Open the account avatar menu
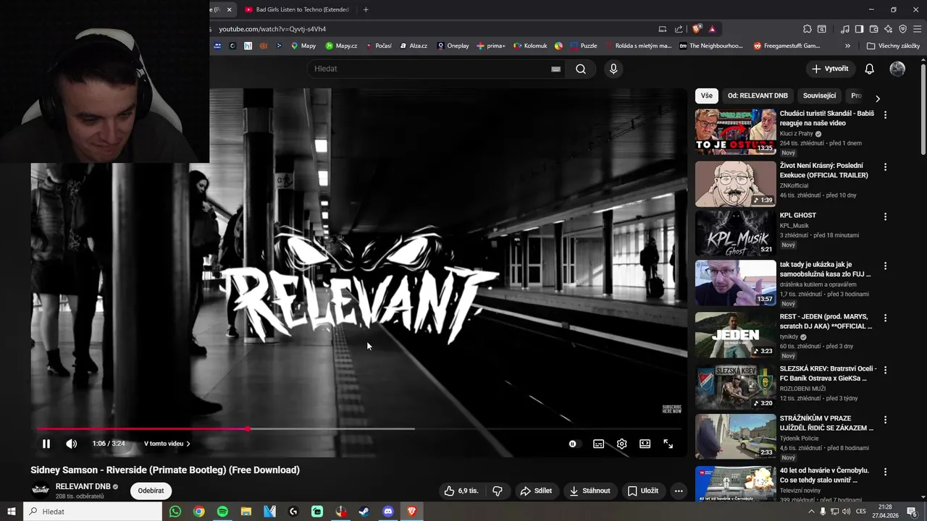 [897, 69]
